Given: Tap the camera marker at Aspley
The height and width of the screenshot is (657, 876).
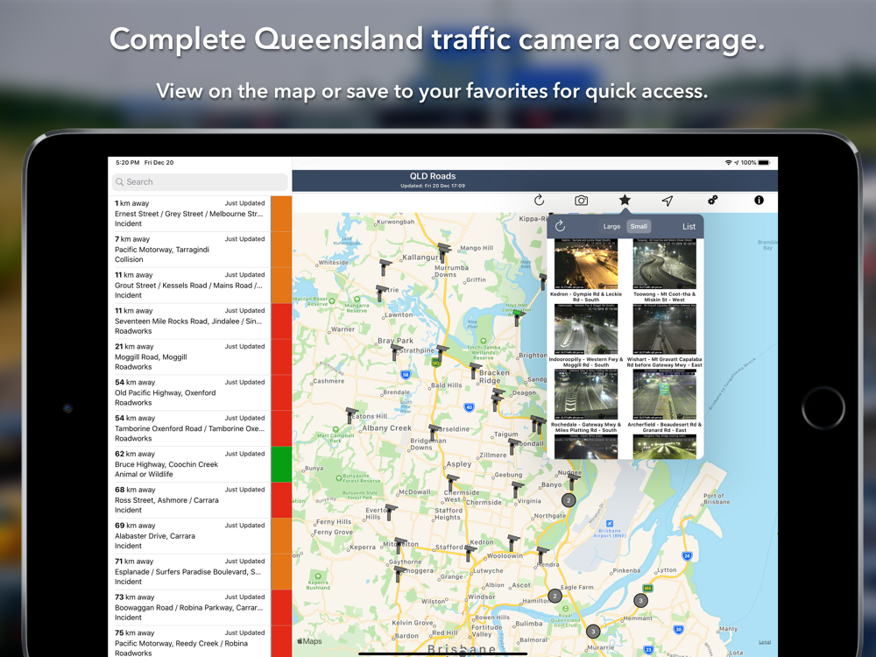Looking at the screenshot, I should 452,483.
